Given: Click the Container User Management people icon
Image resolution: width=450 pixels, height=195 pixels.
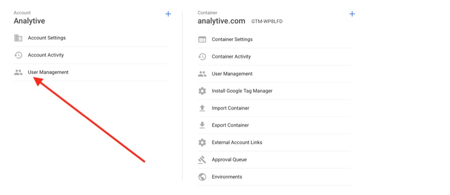Looking at the screenshot, I should [202, 74].
